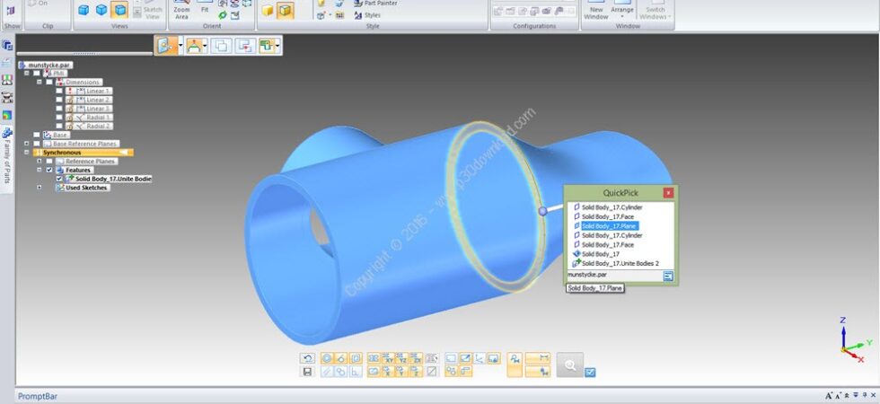Screen dimensions: 880x404
Task: Click the save disk icon in bottom toolbar
Action: click(307, 372)
